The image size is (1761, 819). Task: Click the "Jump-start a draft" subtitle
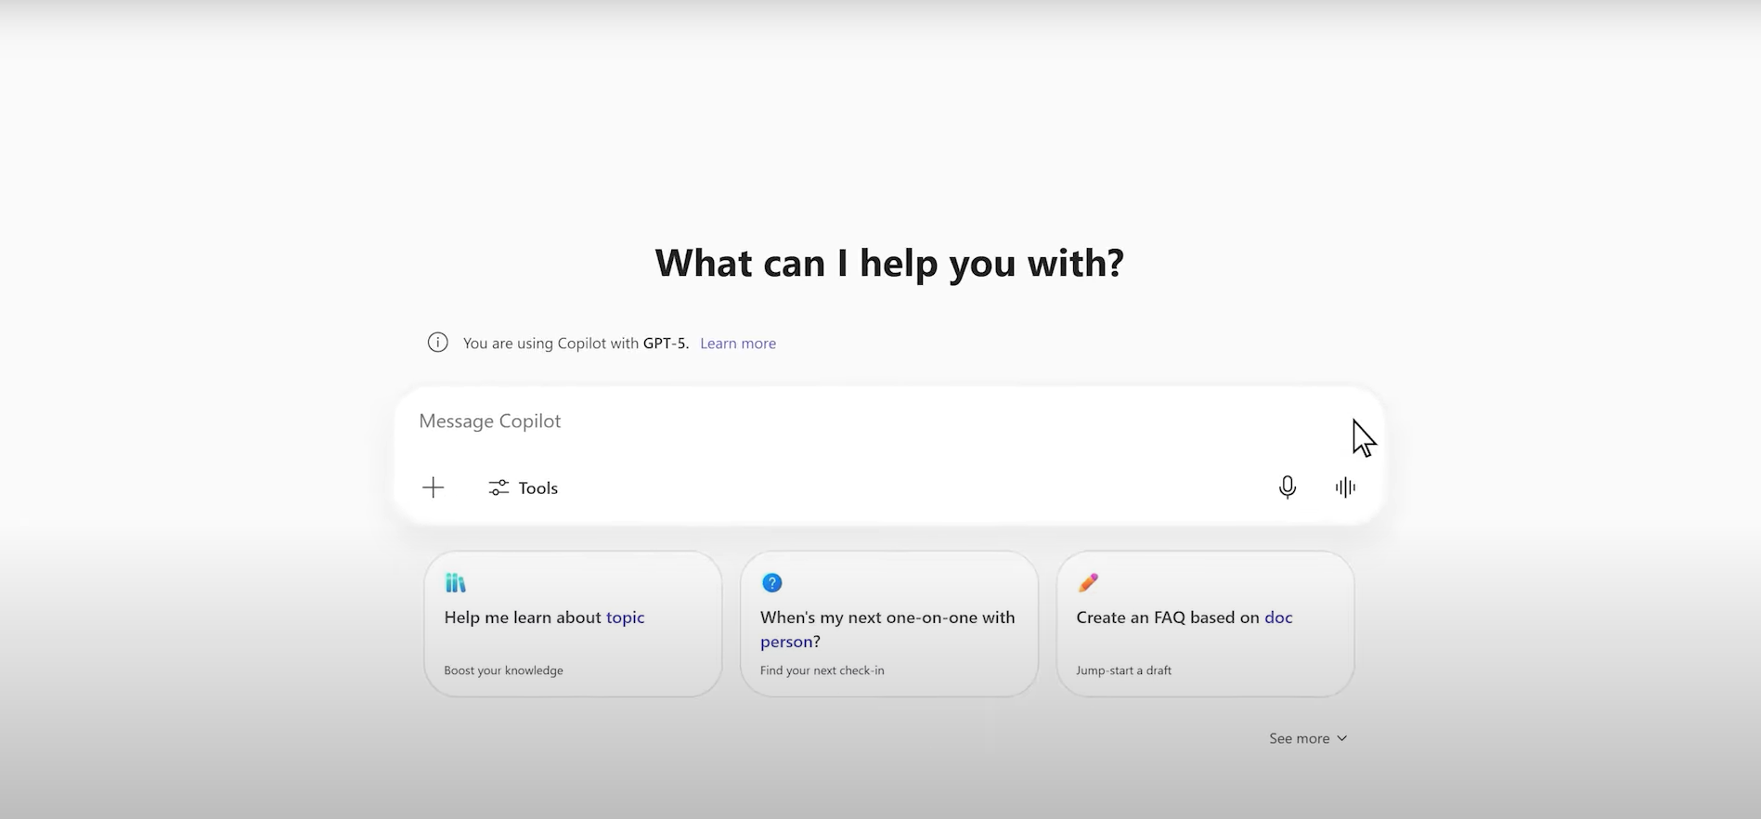tap(1123, 670)
